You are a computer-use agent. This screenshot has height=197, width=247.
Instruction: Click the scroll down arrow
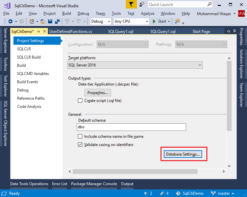click(229, 166)
